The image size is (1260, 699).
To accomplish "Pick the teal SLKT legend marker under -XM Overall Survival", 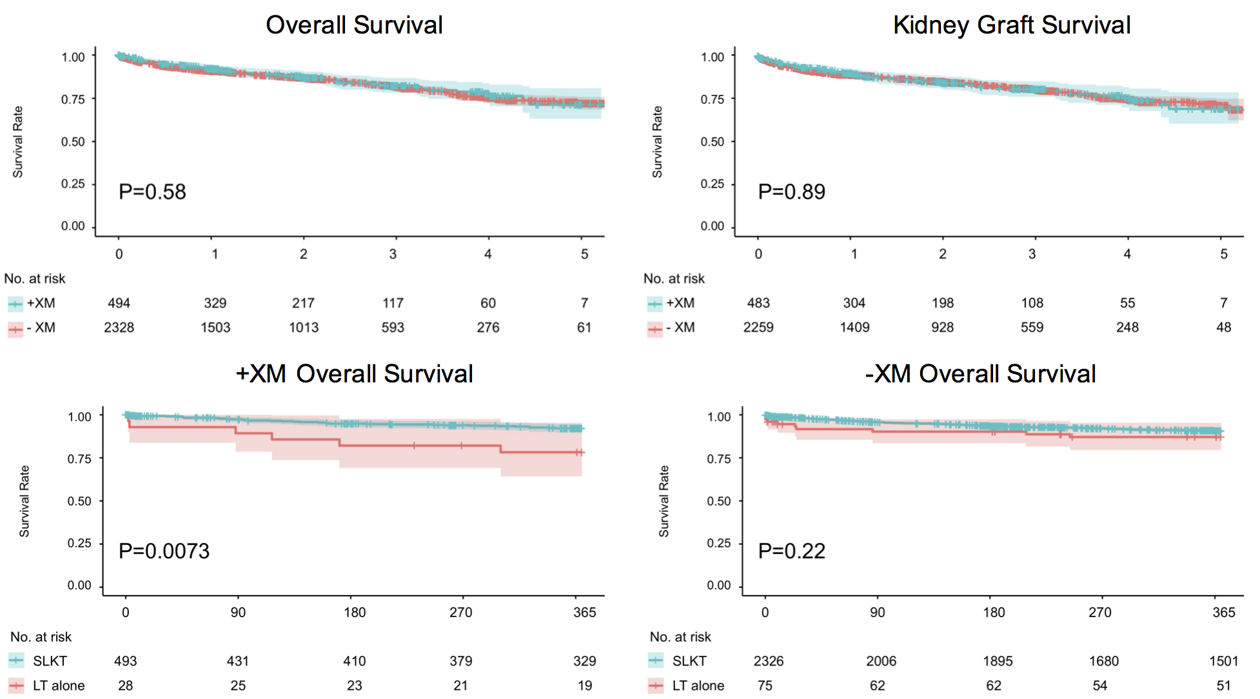I will tap(656, 661).
